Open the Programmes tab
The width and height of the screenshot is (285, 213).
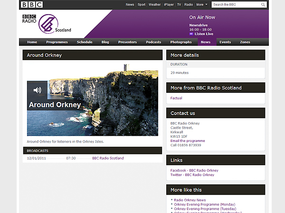point(57,42)
